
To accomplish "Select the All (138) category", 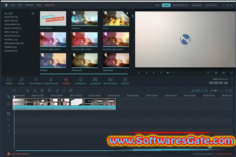I will coord(8,13).
